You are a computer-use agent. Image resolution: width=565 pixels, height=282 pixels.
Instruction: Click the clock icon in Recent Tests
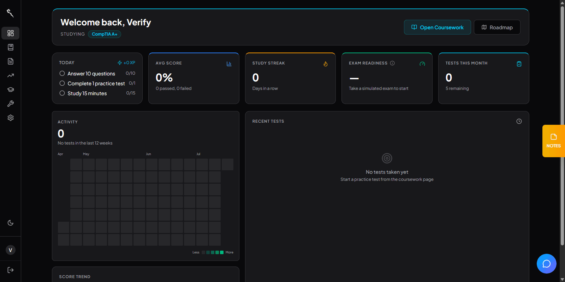[519, 121]
